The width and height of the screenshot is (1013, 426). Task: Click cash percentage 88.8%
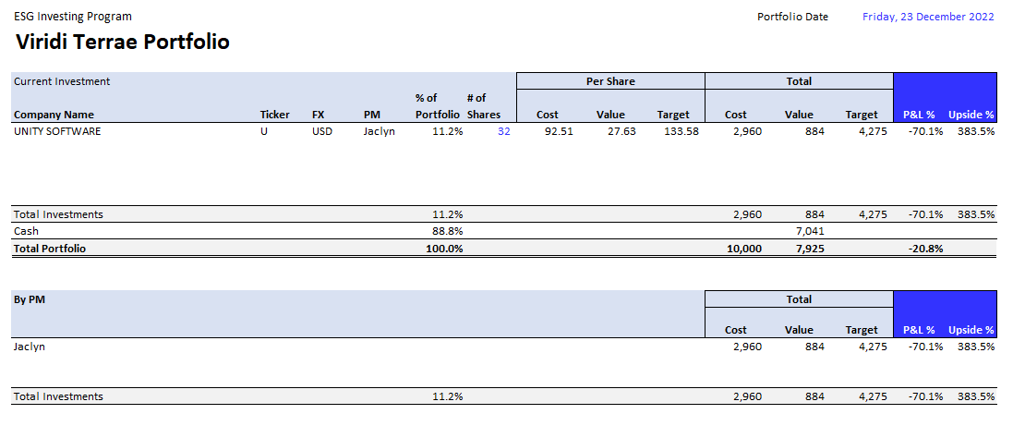point(447,231)
